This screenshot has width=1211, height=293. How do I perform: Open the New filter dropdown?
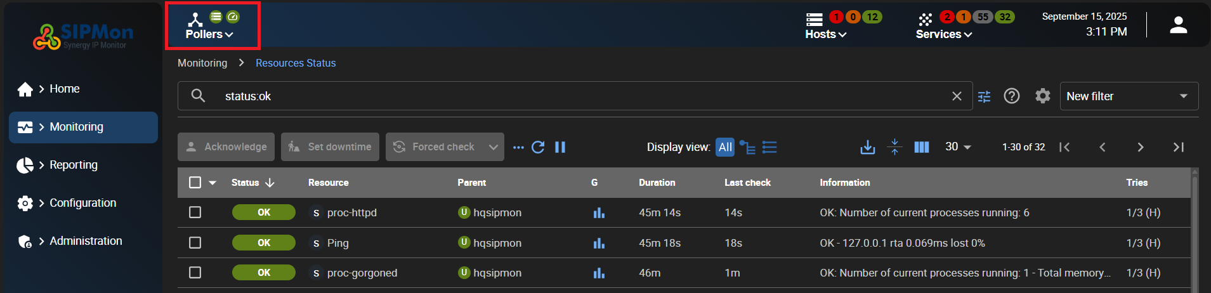pyautogui.click(x=1129, y=96)
